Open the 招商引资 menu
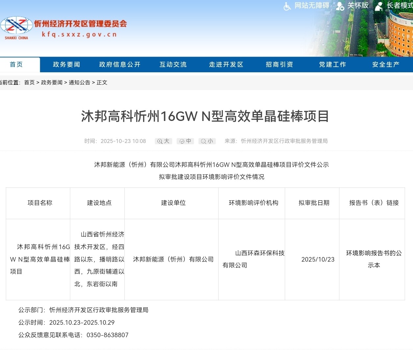Image resolution: width=413 pixels, height=353 pixels. click(x=279, y=64)
